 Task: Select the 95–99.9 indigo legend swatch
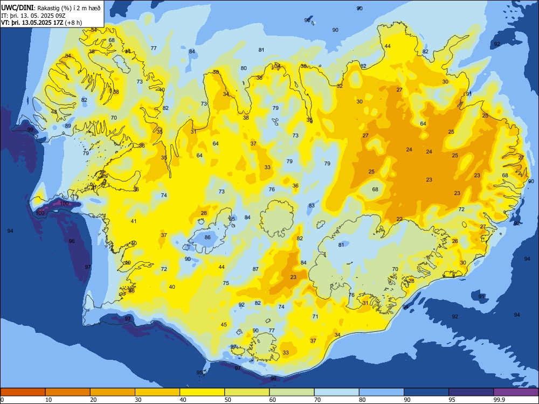471,392
